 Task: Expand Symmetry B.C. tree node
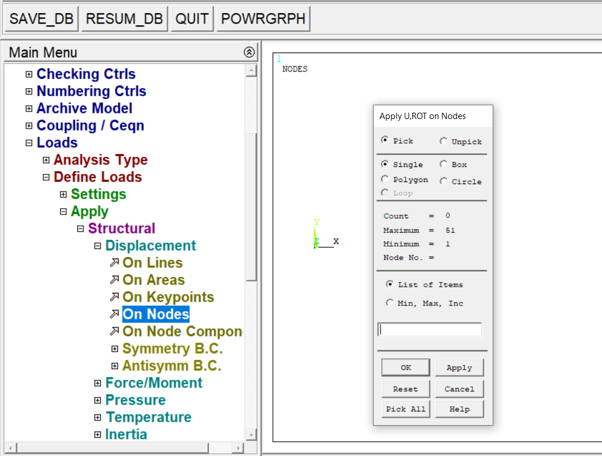tap(114, 348)
